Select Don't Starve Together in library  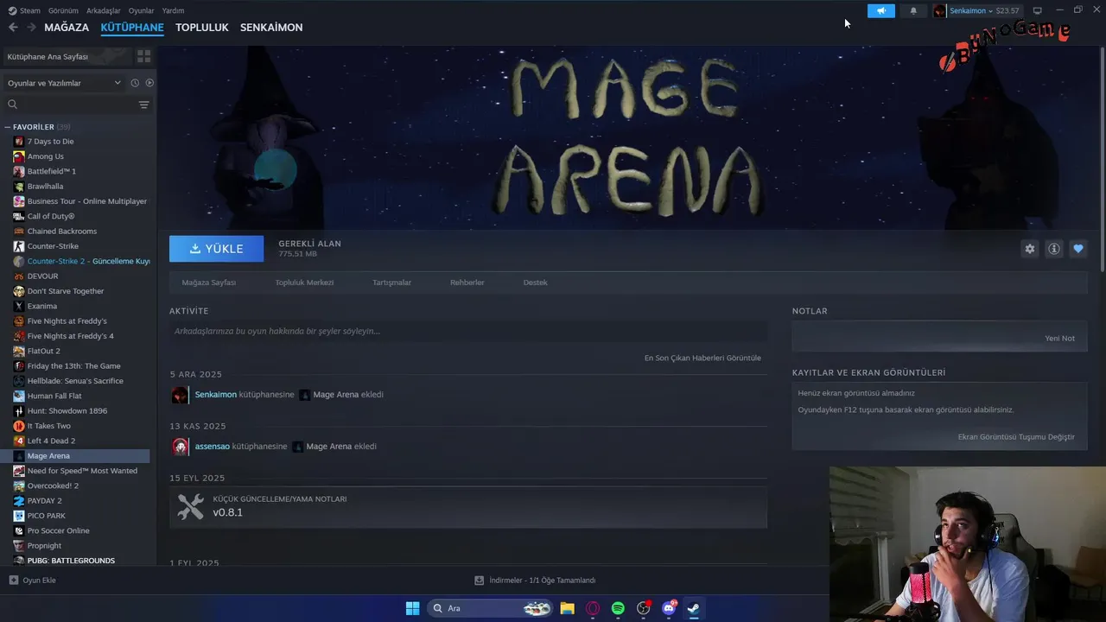pyautogui.click(x=66, y=291)
